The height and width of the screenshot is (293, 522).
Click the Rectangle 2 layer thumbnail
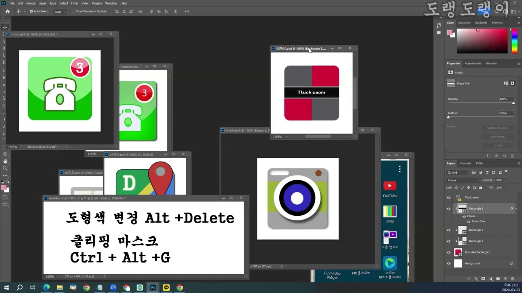(x=462, y=230)
